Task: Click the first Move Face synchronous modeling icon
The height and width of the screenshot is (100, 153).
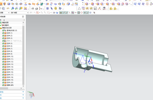Action: (x=87, y=4)
